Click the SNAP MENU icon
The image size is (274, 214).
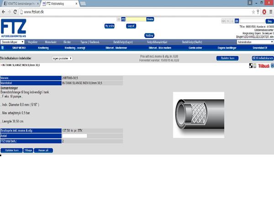tap(3, 47)
